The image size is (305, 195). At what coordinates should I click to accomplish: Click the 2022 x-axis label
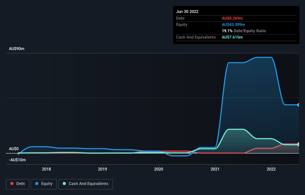pyautogui.click(x=271, y=169)
